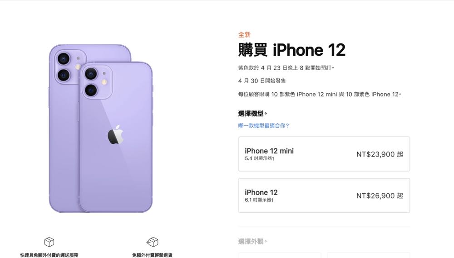454x258 pixels.
Task: Click the Apple logo on the purple iPhone
Action: pos(116,135)
